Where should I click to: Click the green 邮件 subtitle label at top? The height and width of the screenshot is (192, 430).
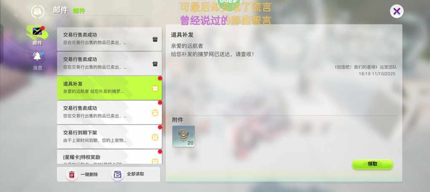pos(79,11)
